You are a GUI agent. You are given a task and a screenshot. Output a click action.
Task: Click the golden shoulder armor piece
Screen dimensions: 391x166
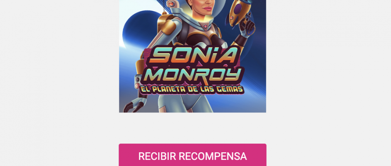(x=167, y=25)
